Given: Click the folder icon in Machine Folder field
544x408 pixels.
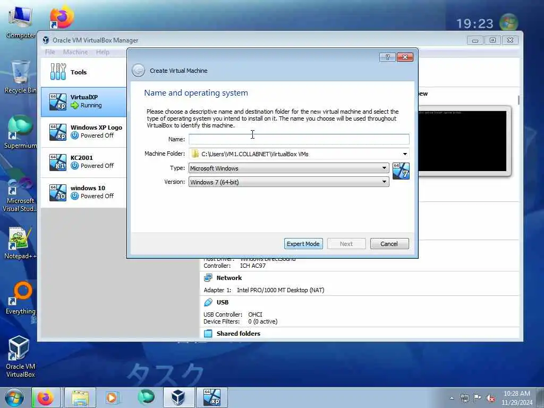Looking at the screenshot, I should click(x=195, y=154).
